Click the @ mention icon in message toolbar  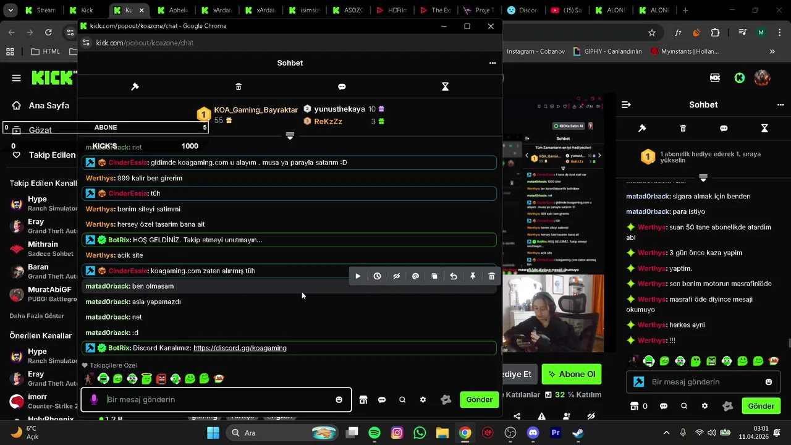pos(415,276)
